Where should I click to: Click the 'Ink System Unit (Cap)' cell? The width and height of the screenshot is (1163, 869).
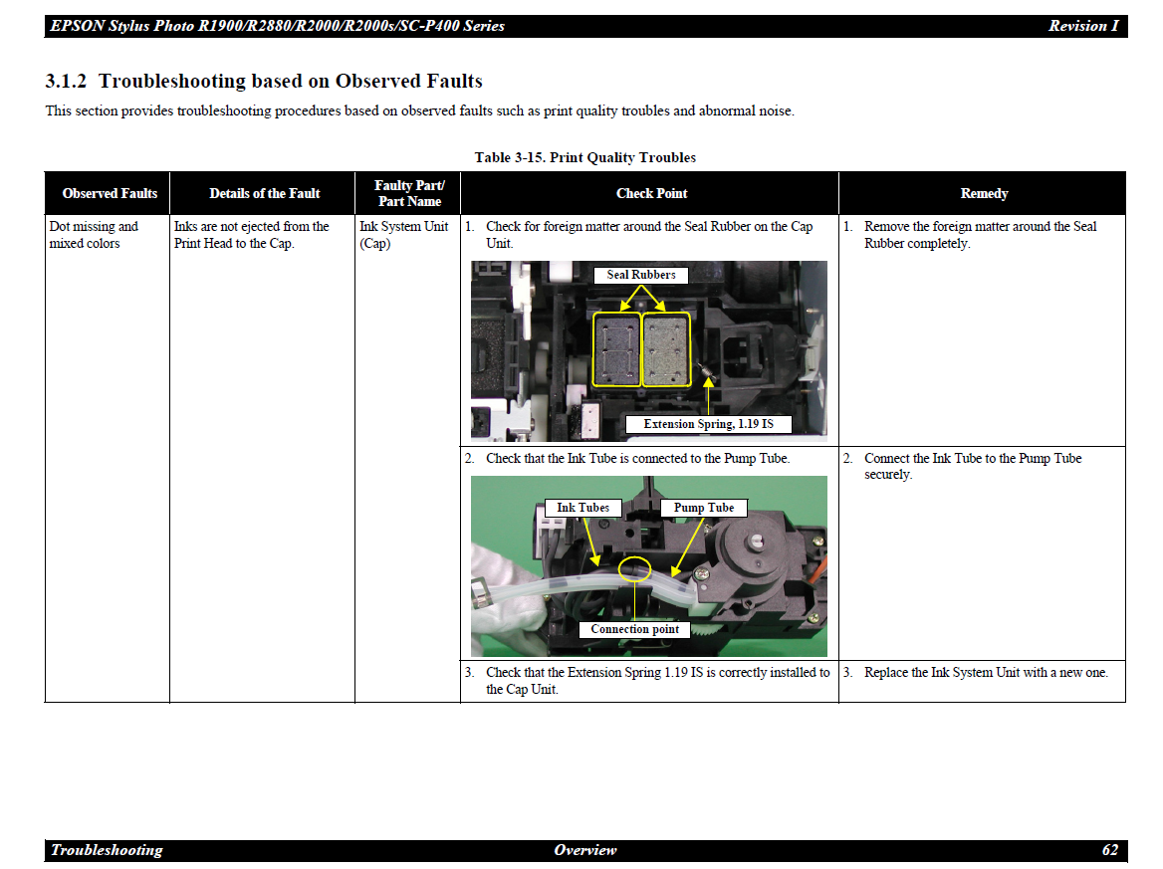tap(403, 235)
